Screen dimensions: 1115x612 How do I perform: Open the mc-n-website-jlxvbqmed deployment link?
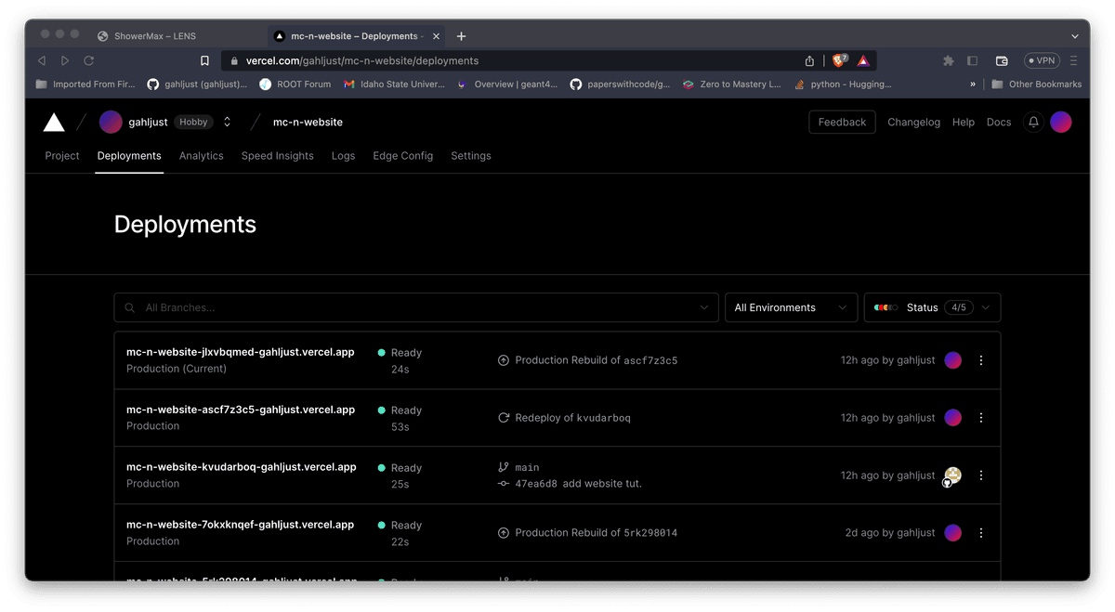point(241,352)
